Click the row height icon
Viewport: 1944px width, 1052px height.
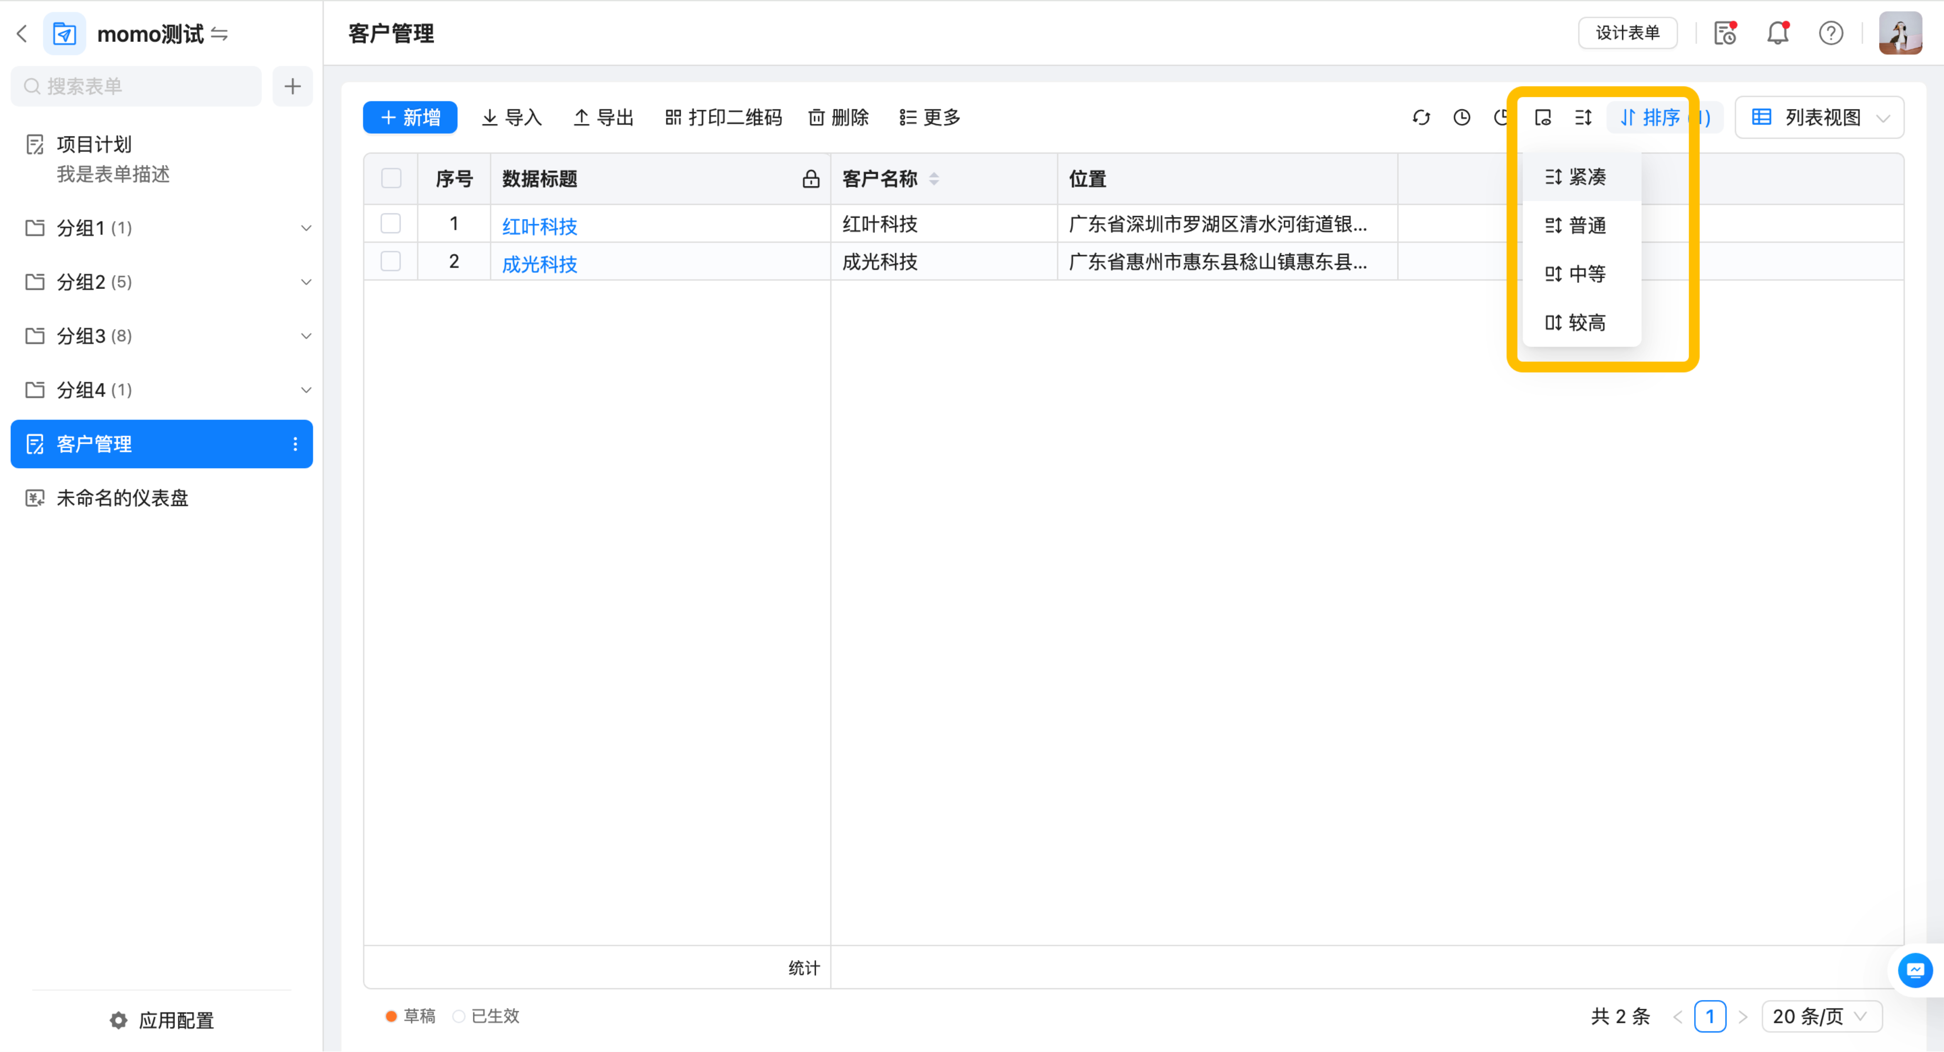[1583, 118]
